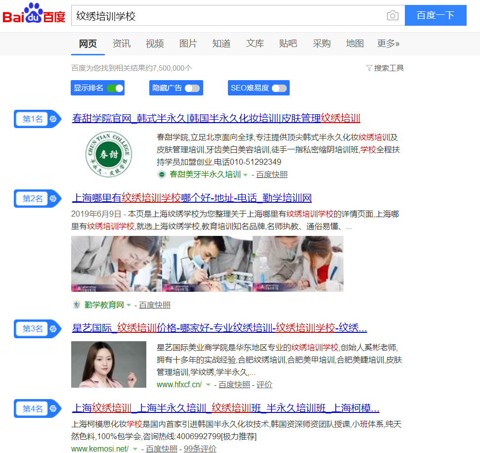The width and height of the screenshot is (480, 453).
Task: Turn on the SEO难易度 switch
Action: coord(279,88)
